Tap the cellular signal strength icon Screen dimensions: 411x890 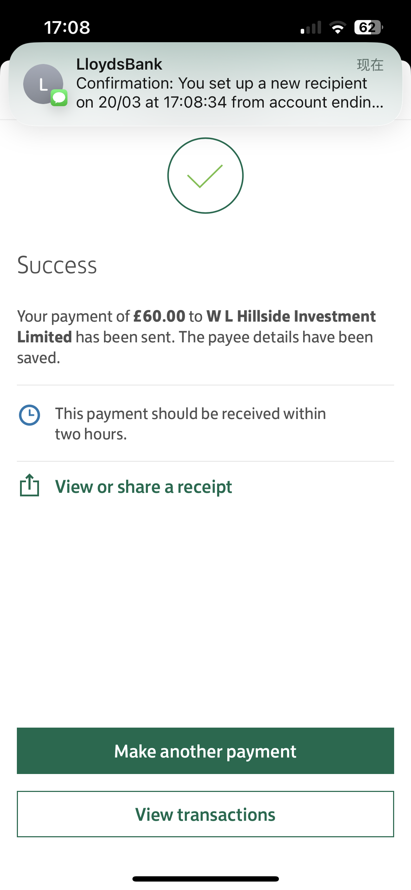tap(311, 28)
